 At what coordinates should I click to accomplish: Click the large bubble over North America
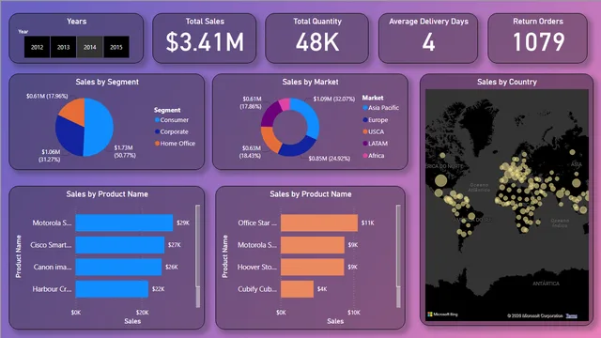(440, 180)
